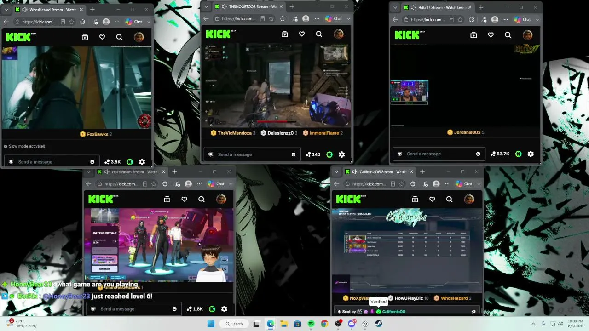Unmute the TH3NOOBTOOB Stream tab audio
This screenshot has height=331, width=589.
(x=225, y=6)
